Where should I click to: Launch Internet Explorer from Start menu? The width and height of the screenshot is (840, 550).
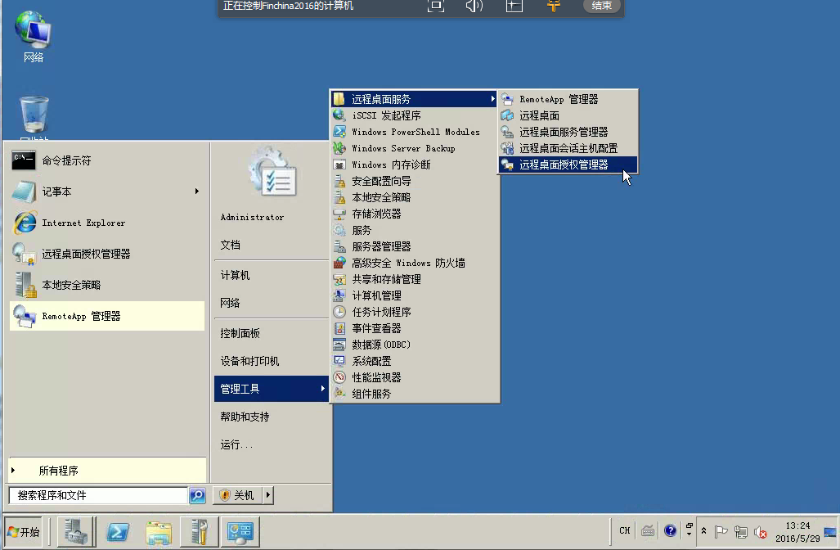(x=107, y=223)
